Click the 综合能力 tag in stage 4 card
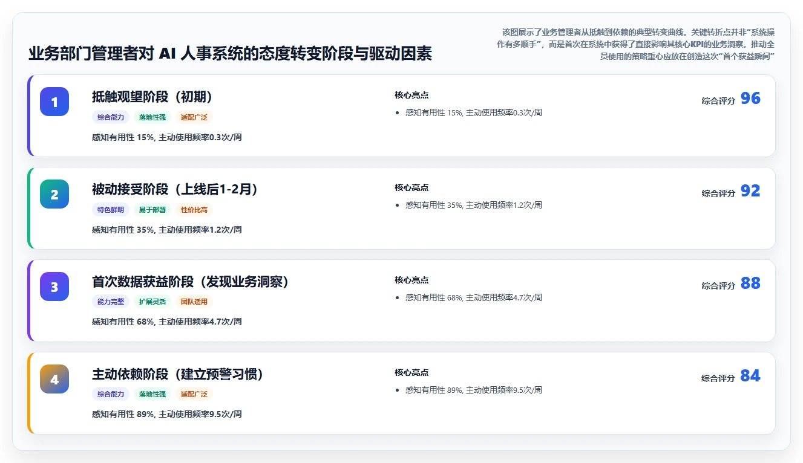The height and width of the screenshot is (463, 803). [111, 394]
